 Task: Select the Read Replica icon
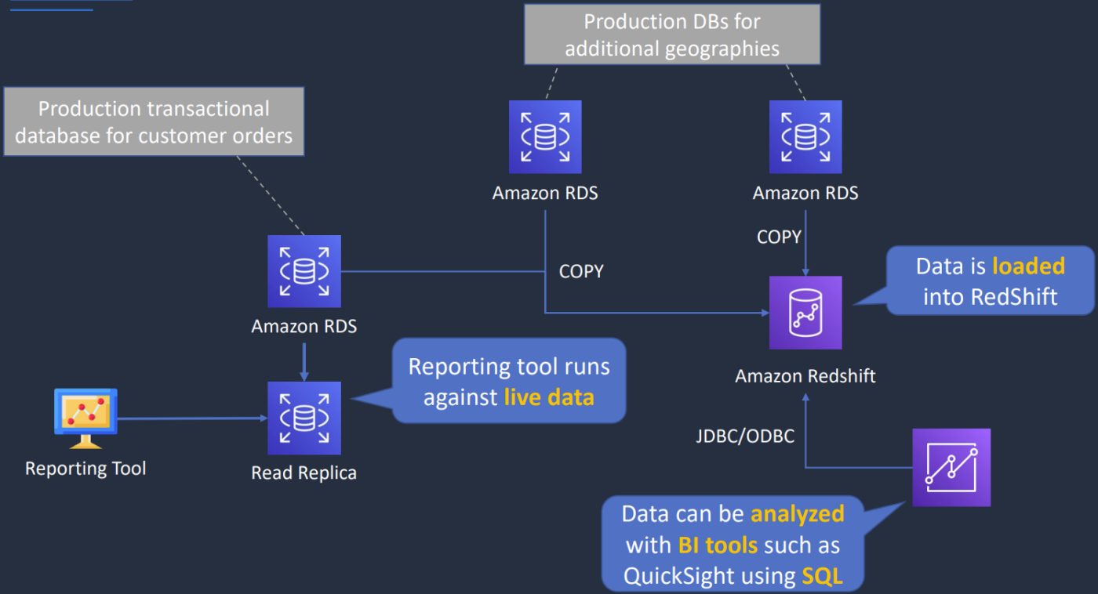[x=304, y=418]
